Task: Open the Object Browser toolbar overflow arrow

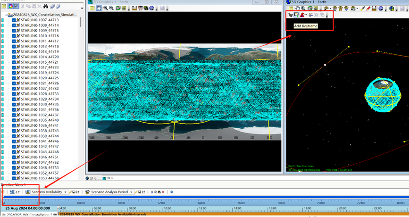Action: click(82, 8)
